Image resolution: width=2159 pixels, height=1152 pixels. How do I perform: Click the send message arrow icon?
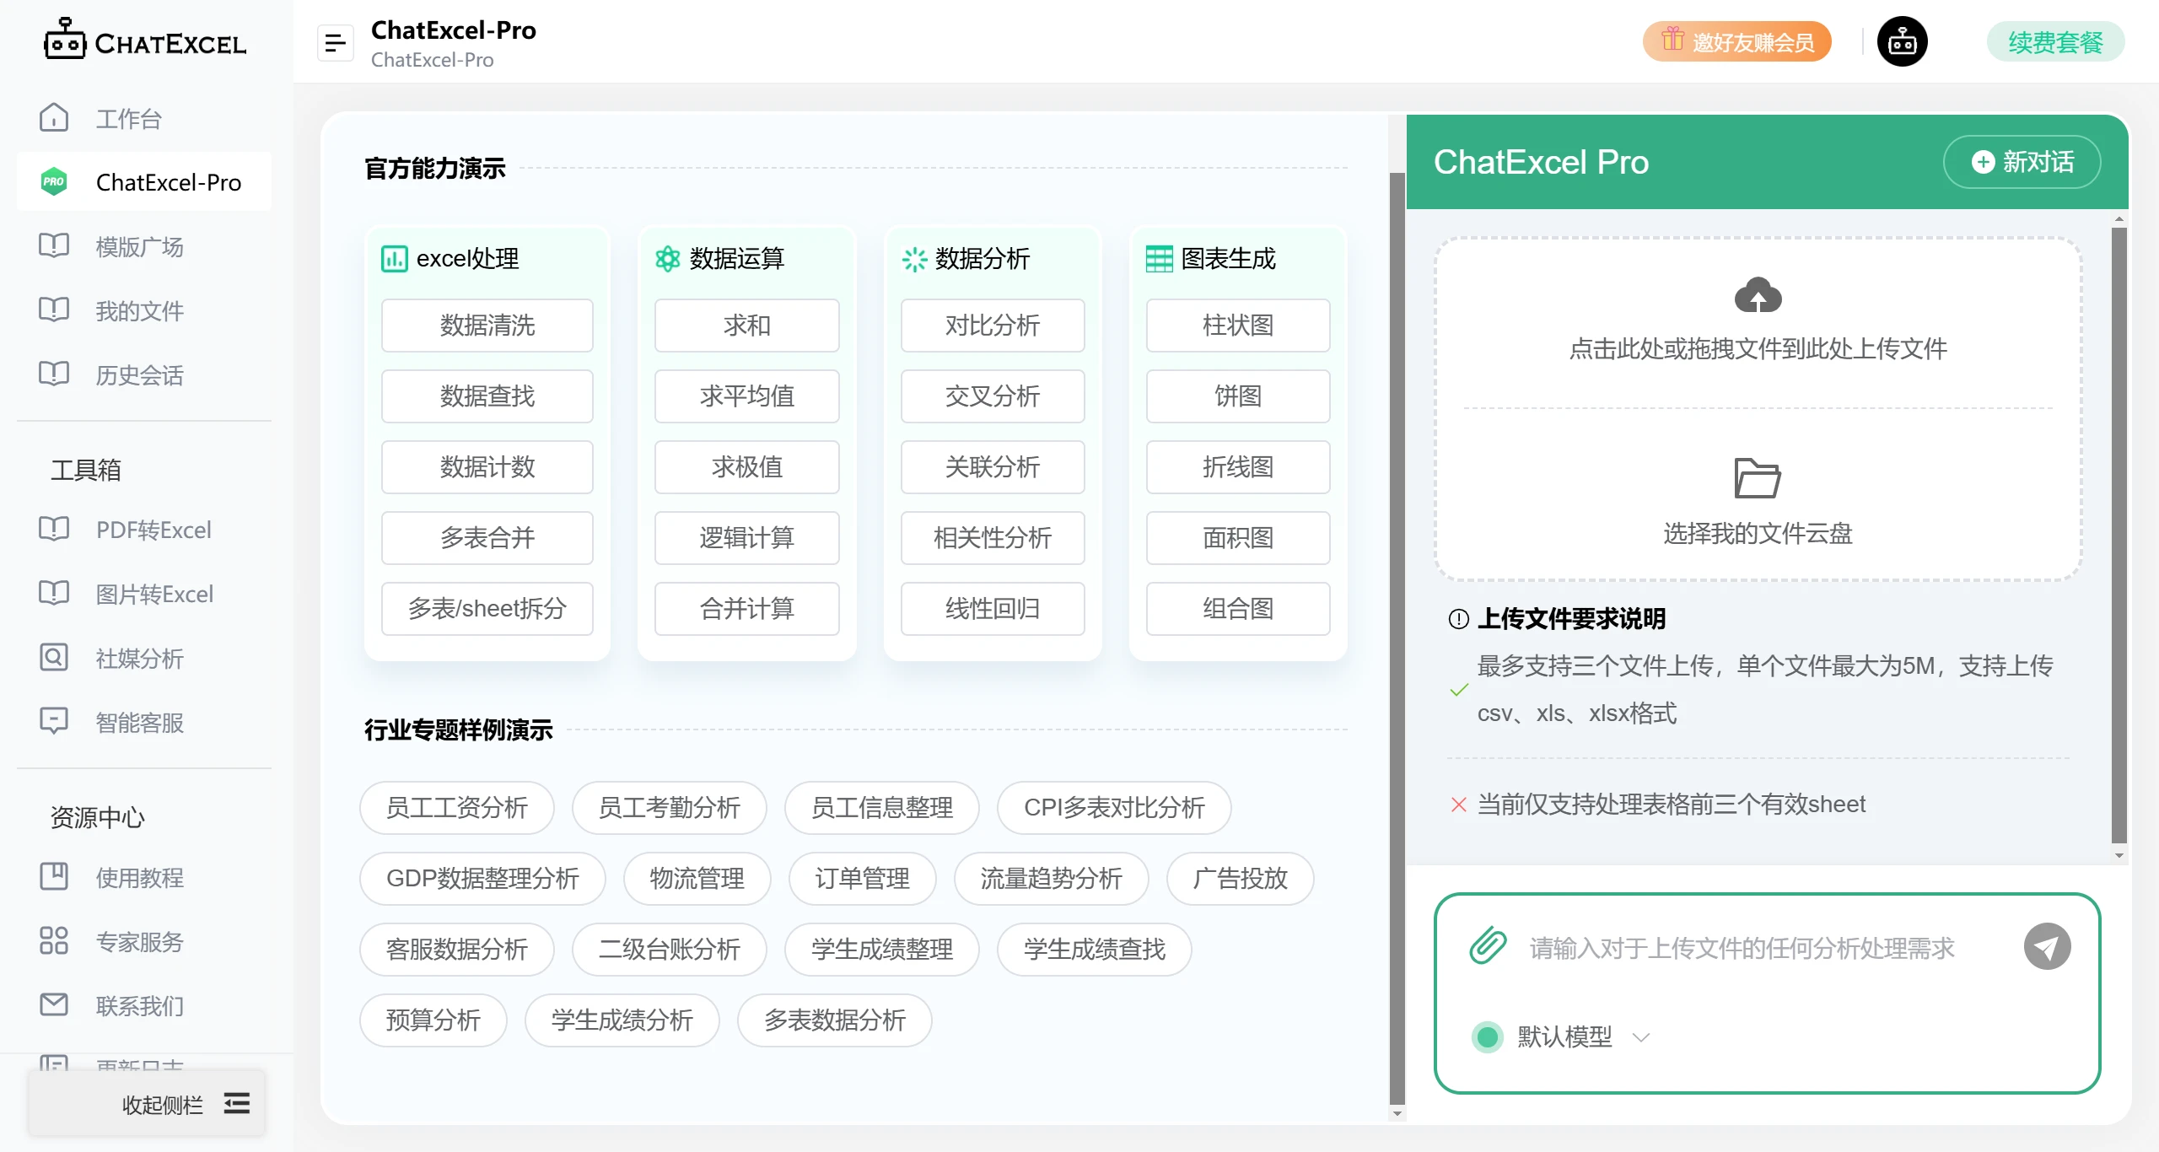point(2048,946)
